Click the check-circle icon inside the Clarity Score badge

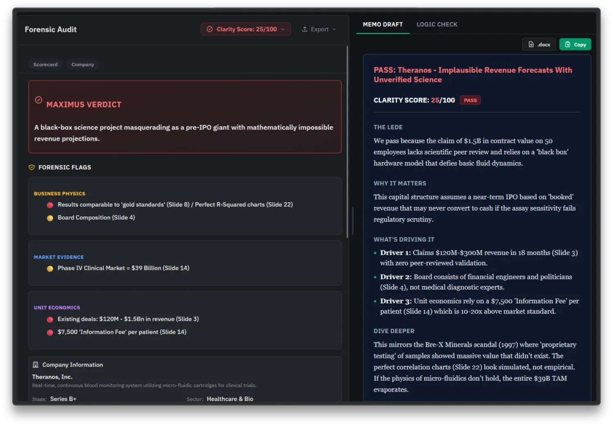pos(210,29)
